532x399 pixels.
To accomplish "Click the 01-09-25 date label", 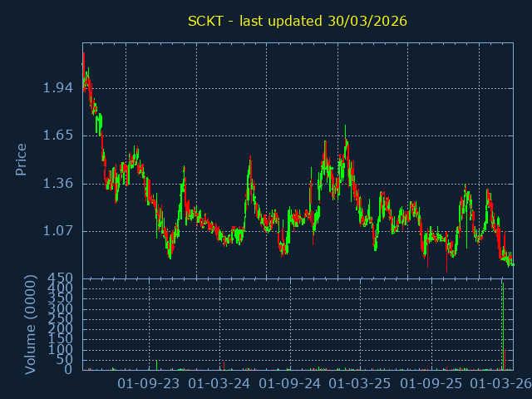I will pyautogui.click(x=431, y=384).
